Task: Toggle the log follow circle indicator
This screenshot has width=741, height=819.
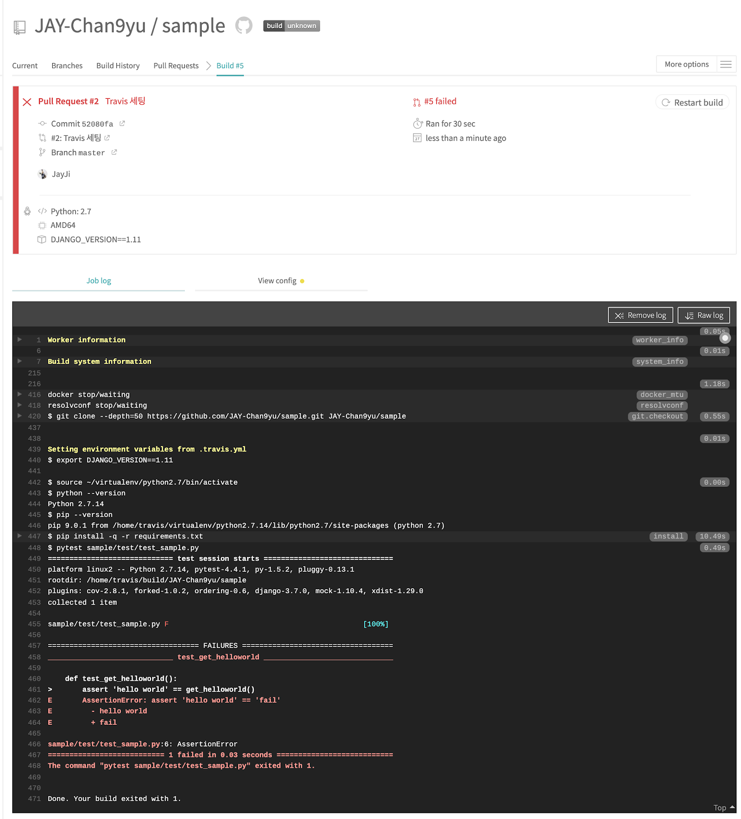Action: pyautogui.click(x=725, y=338)
